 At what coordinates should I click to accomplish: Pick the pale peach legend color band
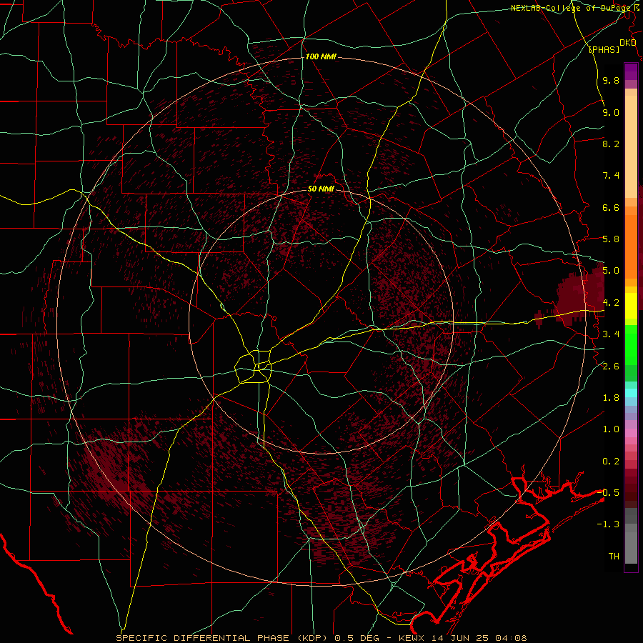pos(631,146)
